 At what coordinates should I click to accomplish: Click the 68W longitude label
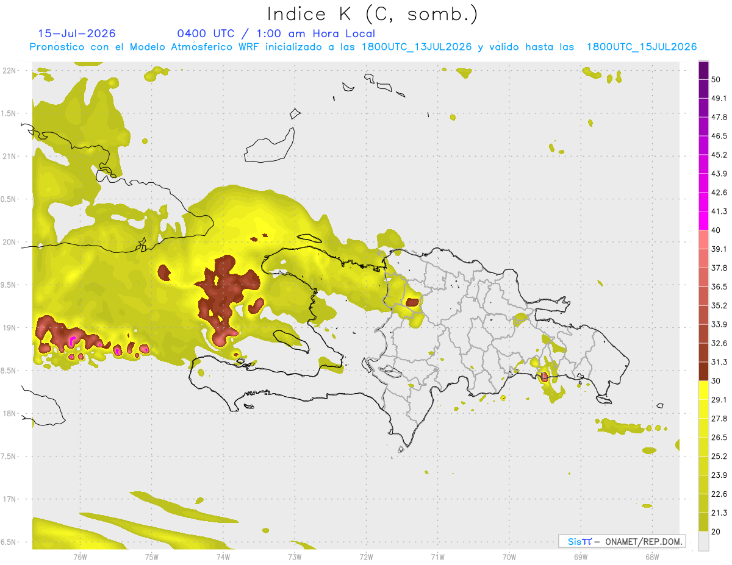point(651,556)
